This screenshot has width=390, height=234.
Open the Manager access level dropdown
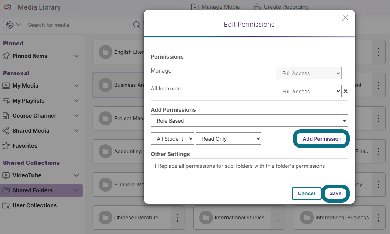click(309, 73)
